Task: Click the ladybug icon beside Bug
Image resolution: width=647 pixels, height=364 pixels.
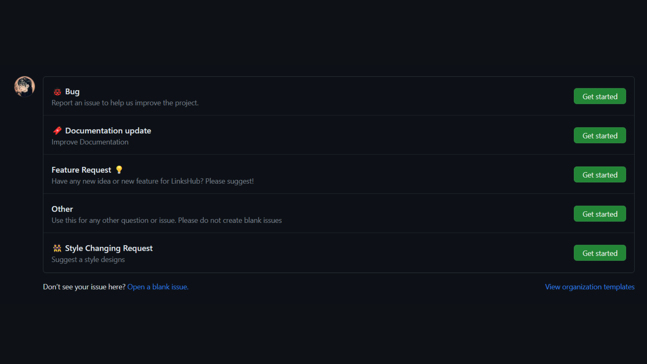Action: click(x=57, y=92)
